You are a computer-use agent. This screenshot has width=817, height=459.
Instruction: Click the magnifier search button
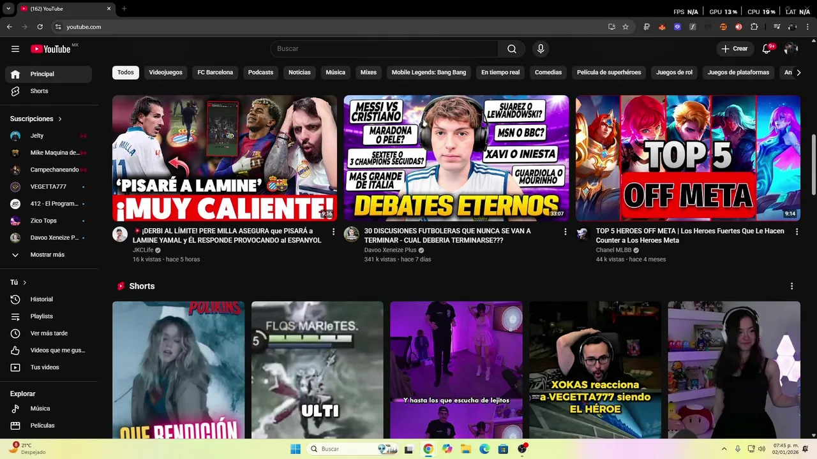[x=512, y=48]
